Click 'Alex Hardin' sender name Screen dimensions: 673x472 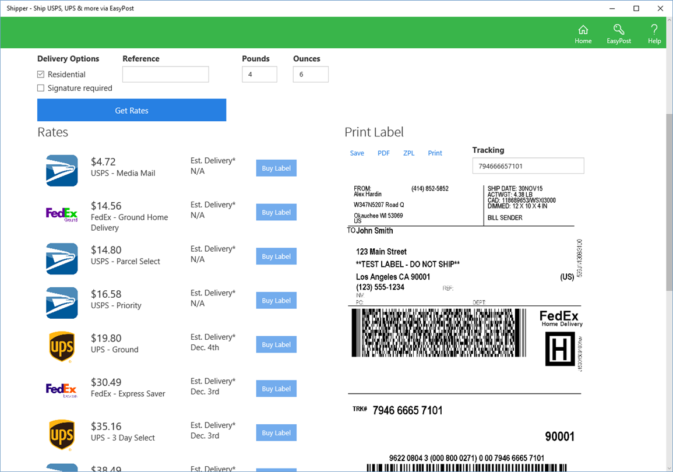click(x=368, y=194)
